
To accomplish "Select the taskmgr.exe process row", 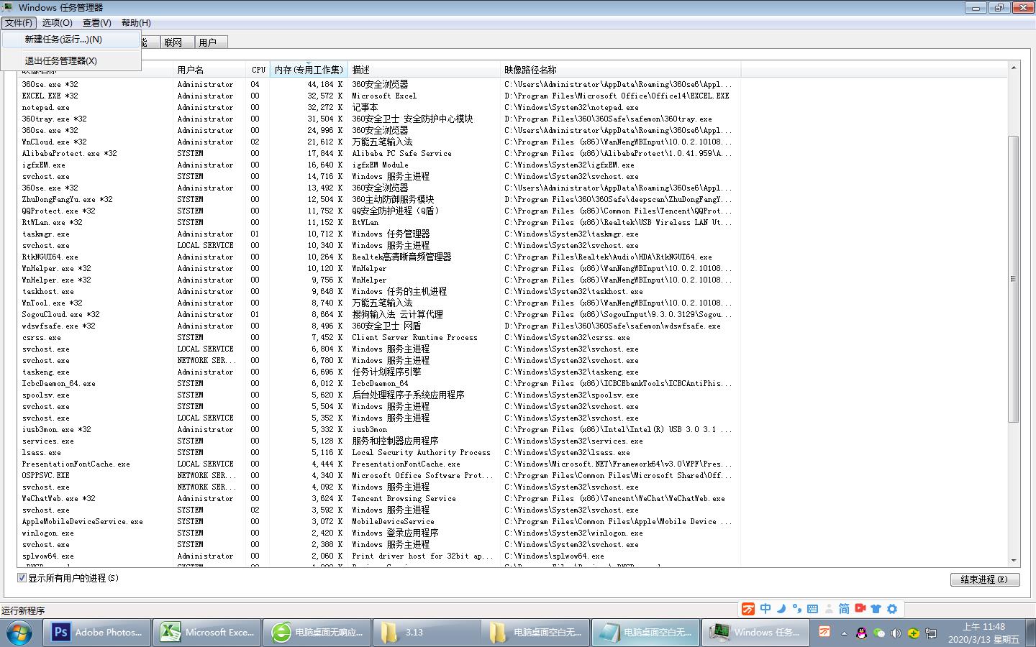I will pyautogui.click(x=380, y=234).
